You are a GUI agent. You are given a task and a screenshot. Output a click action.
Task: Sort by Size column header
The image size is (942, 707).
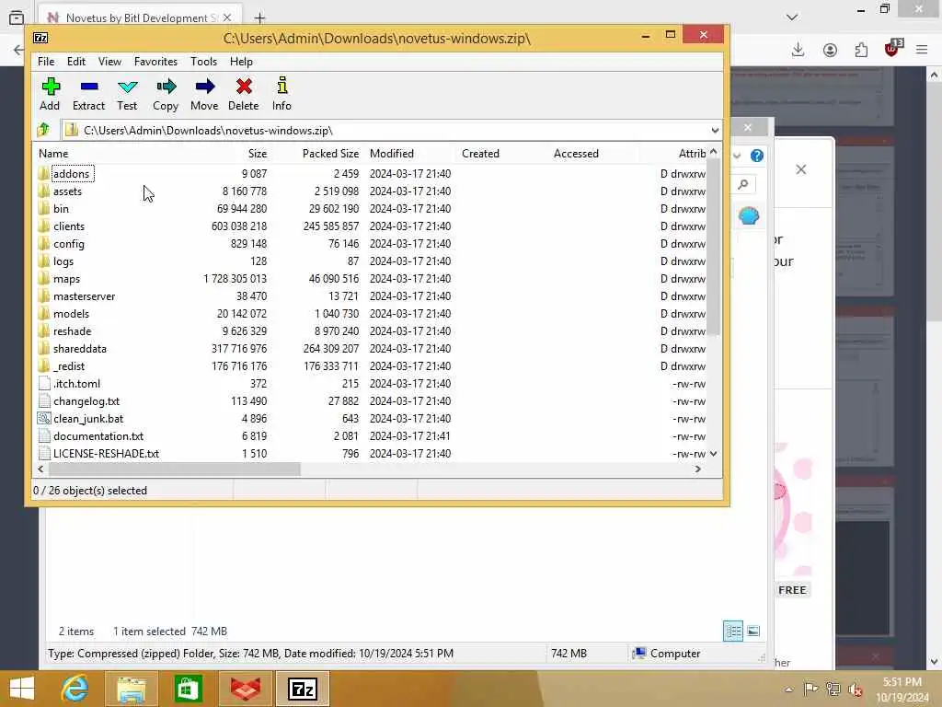[x=258, y=154]
